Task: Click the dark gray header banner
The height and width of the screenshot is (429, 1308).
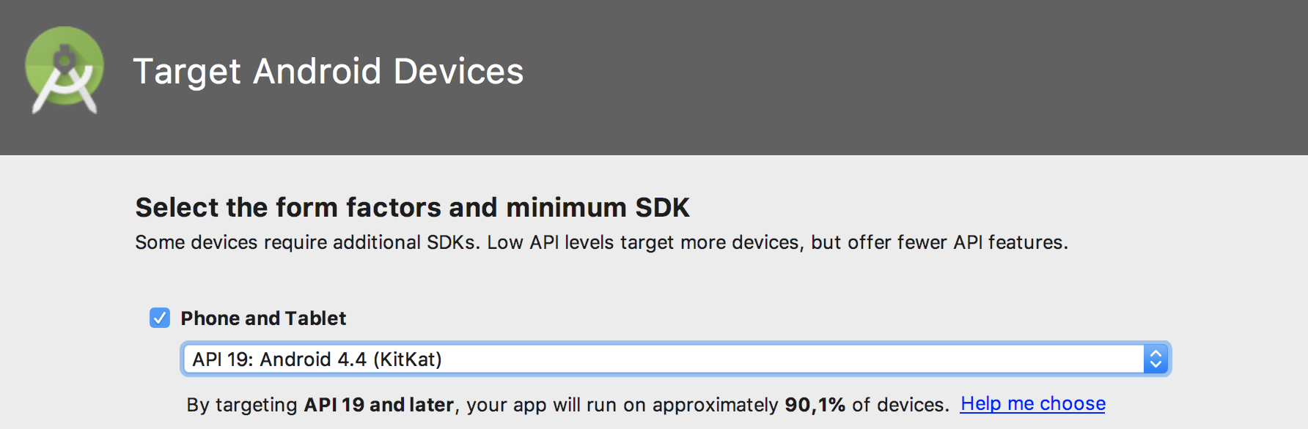Action: tap(654, 77)
